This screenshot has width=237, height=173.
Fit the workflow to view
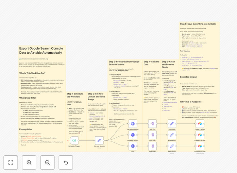(11, 162)
